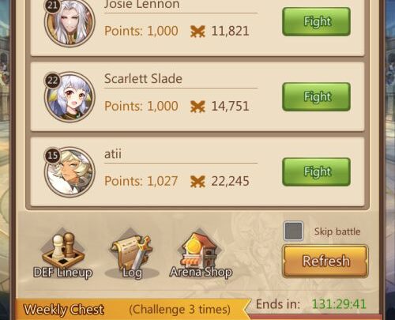
Task: Click crossed swords icon beside 11,821
Action: point(197,32)
